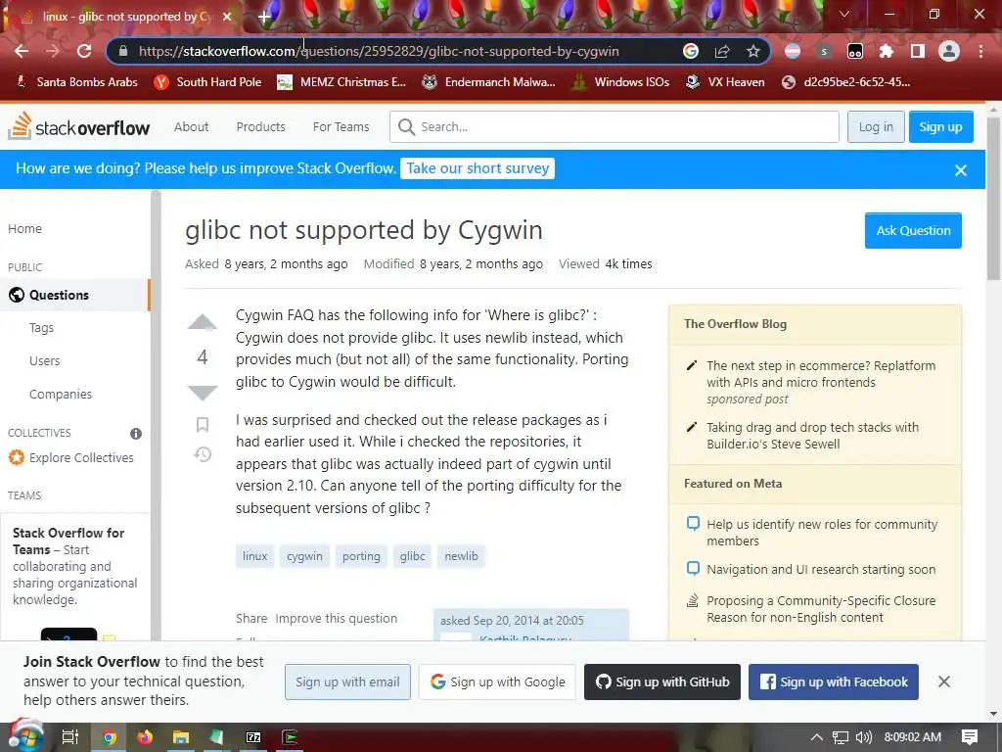Sign up with email
Image resolution: width=1002 pixels, height=752 pixels.
pyautogui.click(x=347, y=681)
